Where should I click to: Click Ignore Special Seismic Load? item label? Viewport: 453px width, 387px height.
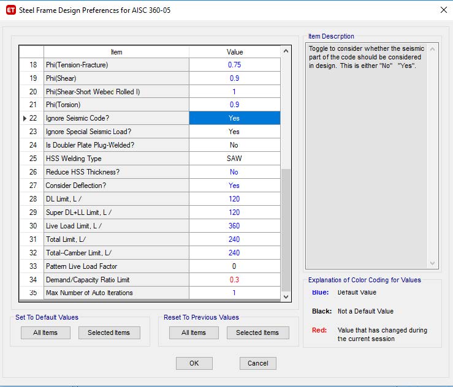pos(88,132)
